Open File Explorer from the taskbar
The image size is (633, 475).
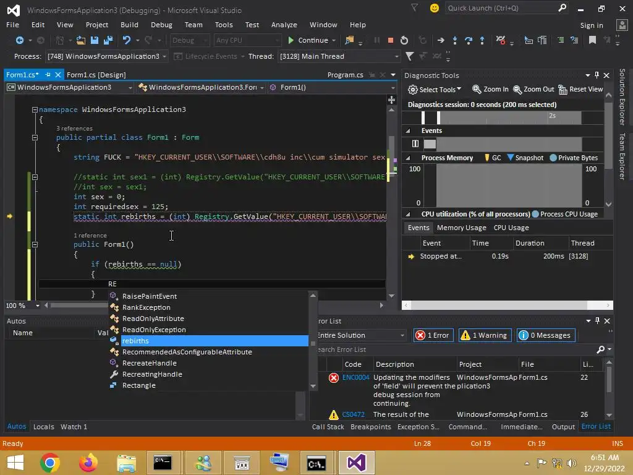tap(126, 463)
